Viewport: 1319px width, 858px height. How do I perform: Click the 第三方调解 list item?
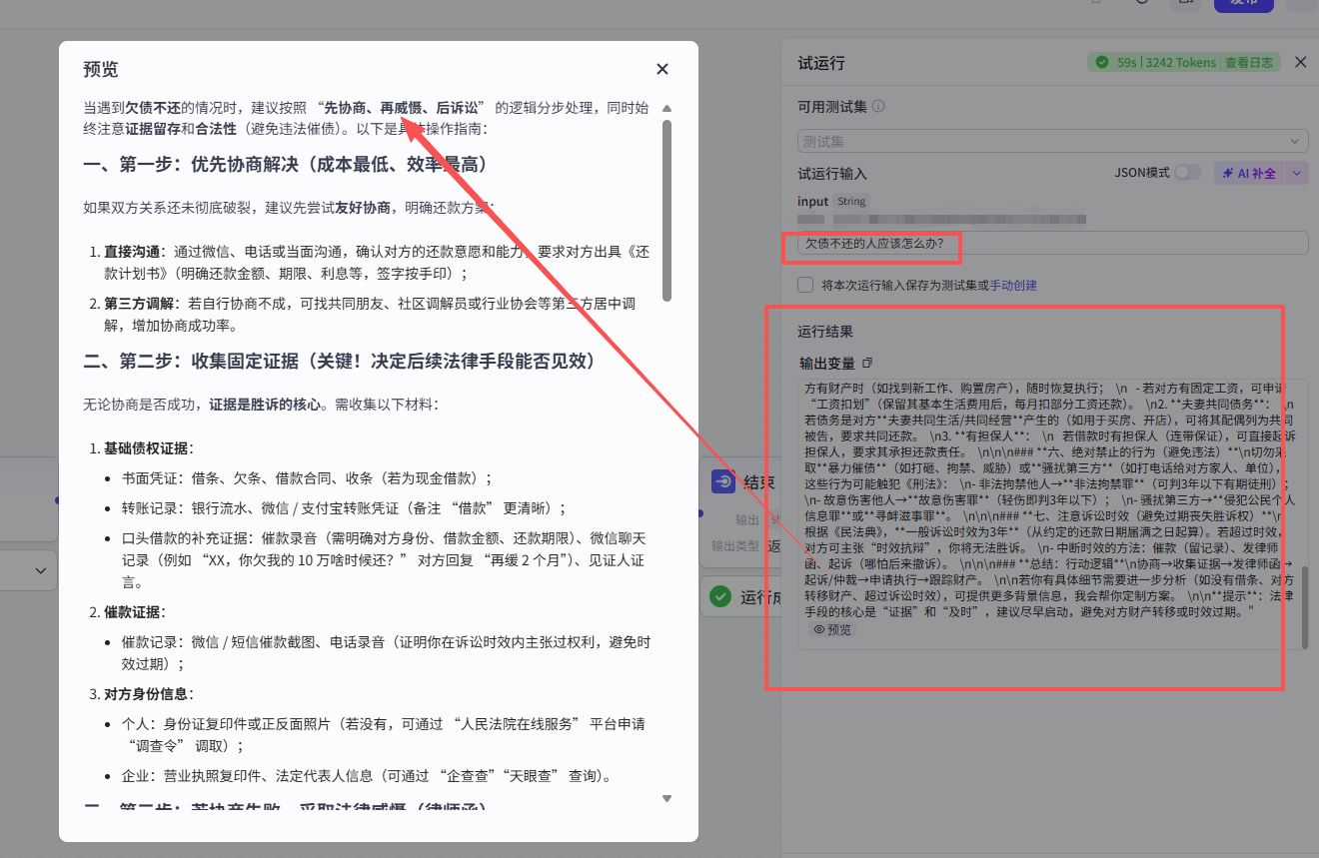370,315
